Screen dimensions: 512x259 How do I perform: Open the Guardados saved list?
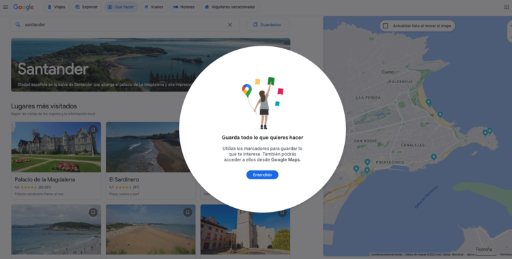point(268,25)
